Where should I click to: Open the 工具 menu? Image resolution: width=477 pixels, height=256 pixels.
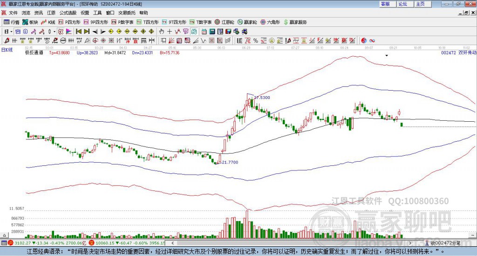(97, 13)
